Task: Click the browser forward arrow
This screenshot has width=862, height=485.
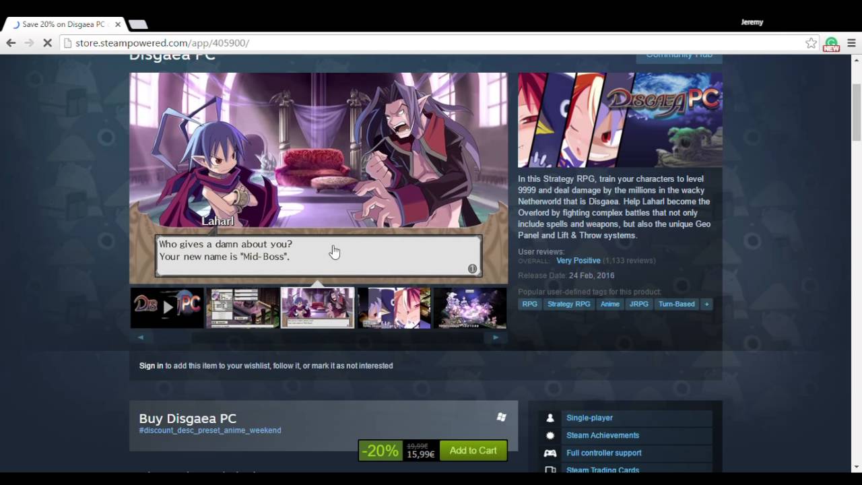Action: coord(29,43)
